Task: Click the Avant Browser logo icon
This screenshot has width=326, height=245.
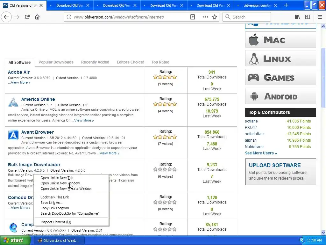Action: (13, 135)
